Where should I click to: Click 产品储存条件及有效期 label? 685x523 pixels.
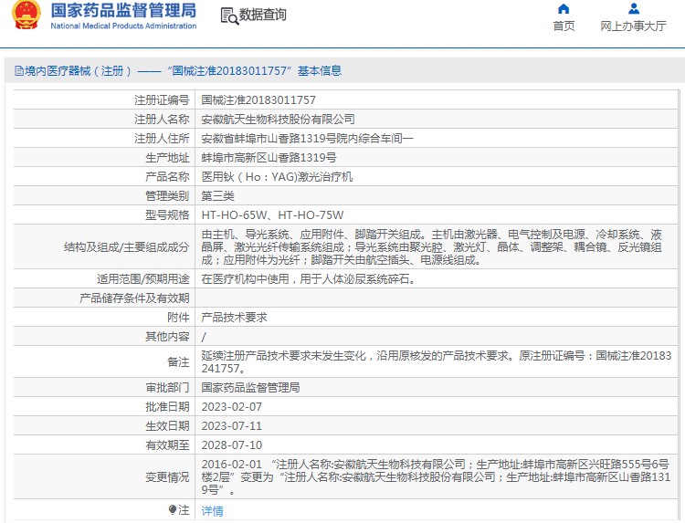(x=134, y=298)
